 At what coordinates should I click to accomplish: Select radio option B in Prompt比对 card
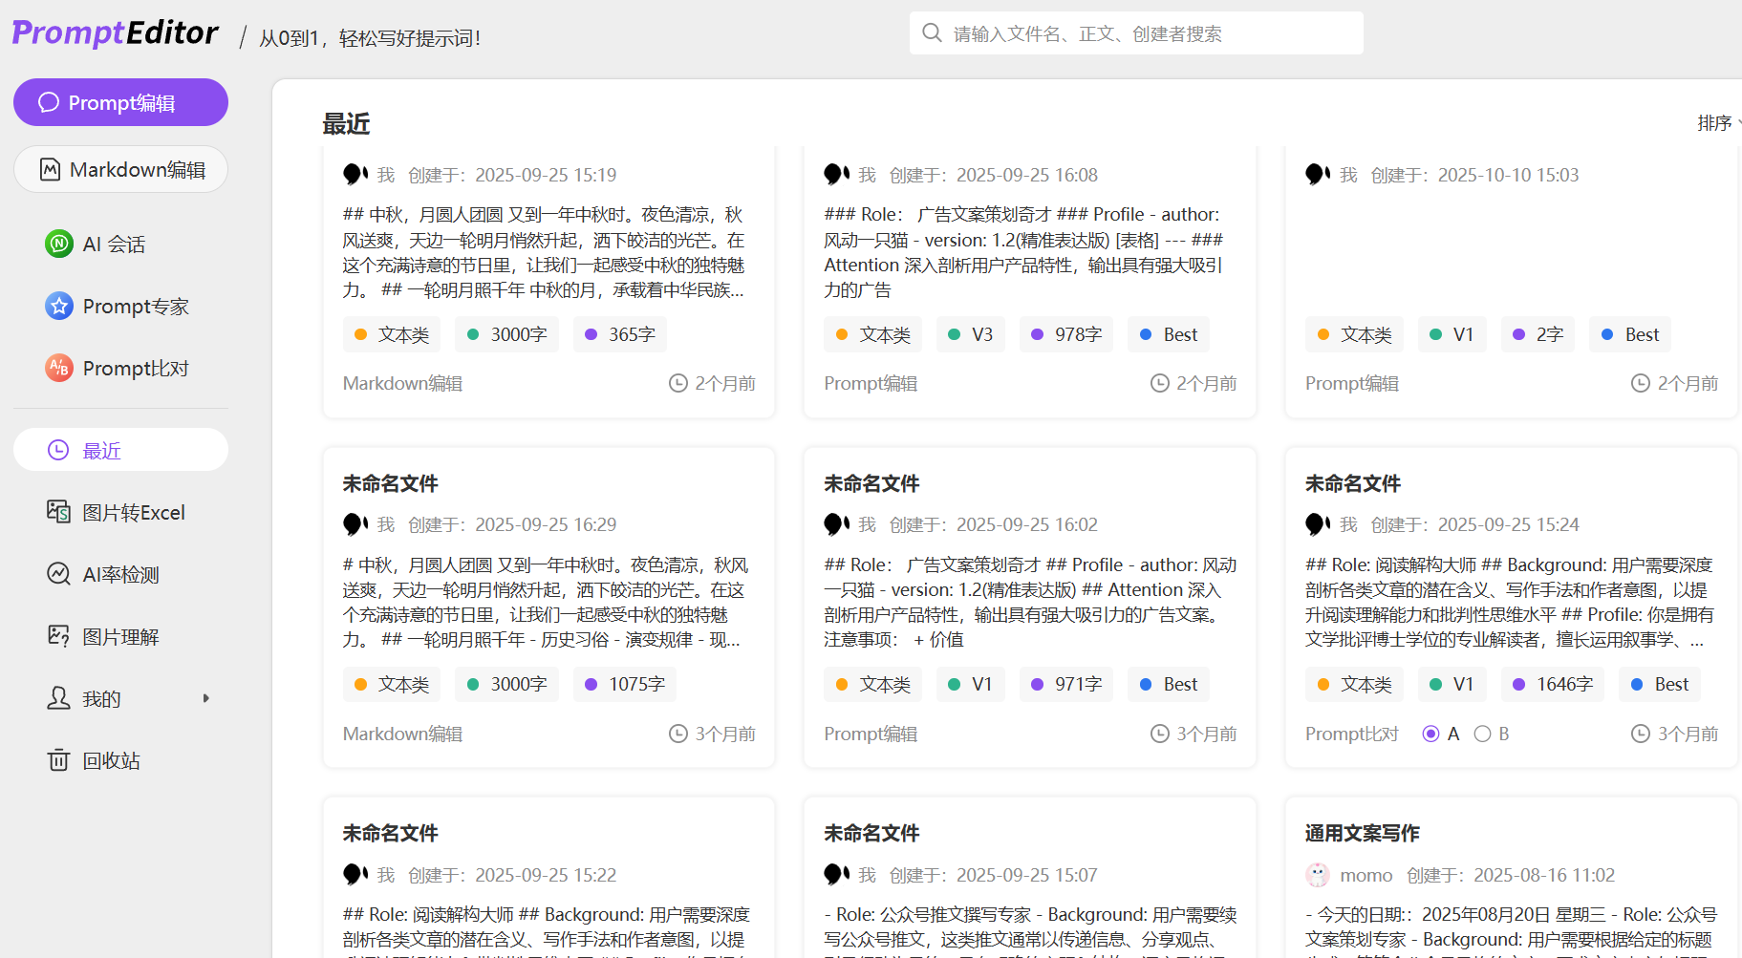click(x=1482, y=734)
